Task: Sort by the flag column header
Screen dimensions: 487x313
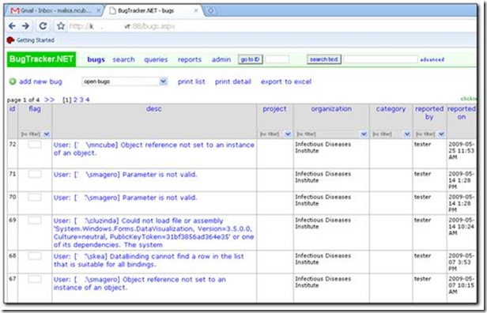Action: click(35, 109)
